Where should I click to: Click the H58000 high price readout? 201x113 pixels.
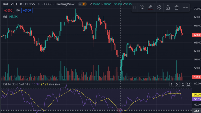(106, 4)
